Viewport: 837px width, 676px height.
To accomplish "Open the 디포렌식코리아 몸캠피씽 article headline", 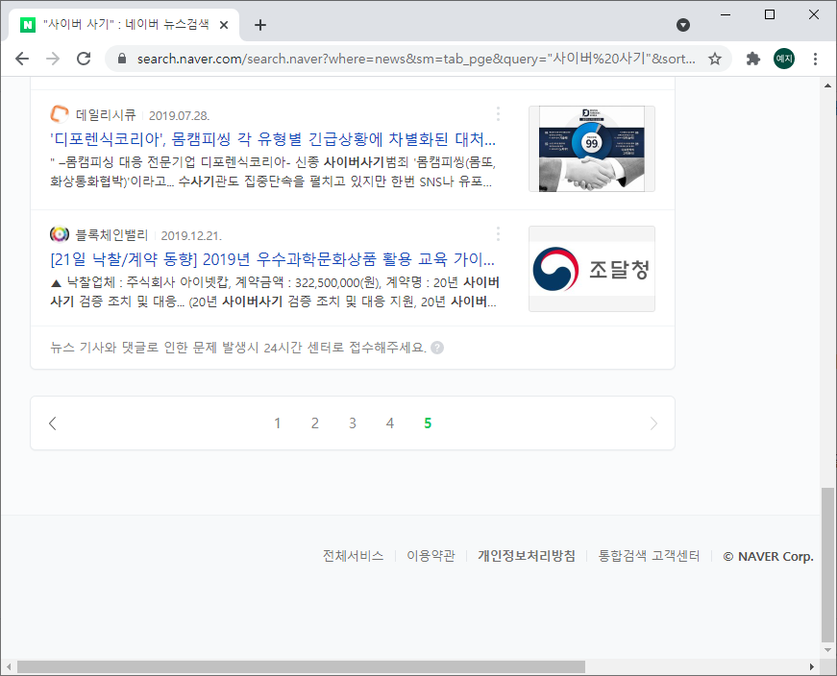I will click(x=273, y=139).
